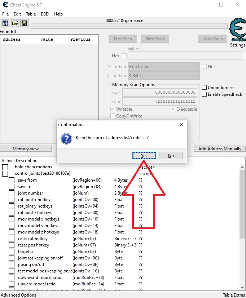The width and height of the screenshot is (246, 298).
Task: Choose No in the Confirmation dialog
Action: [171, 155]
